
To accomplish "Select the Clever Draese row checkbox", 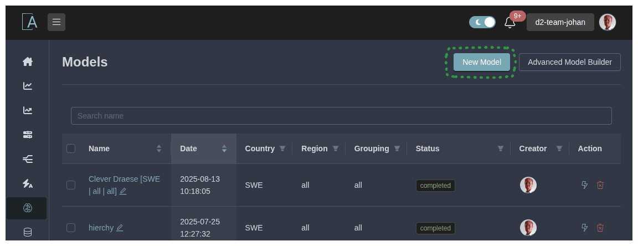I will (x=71, y=185).
